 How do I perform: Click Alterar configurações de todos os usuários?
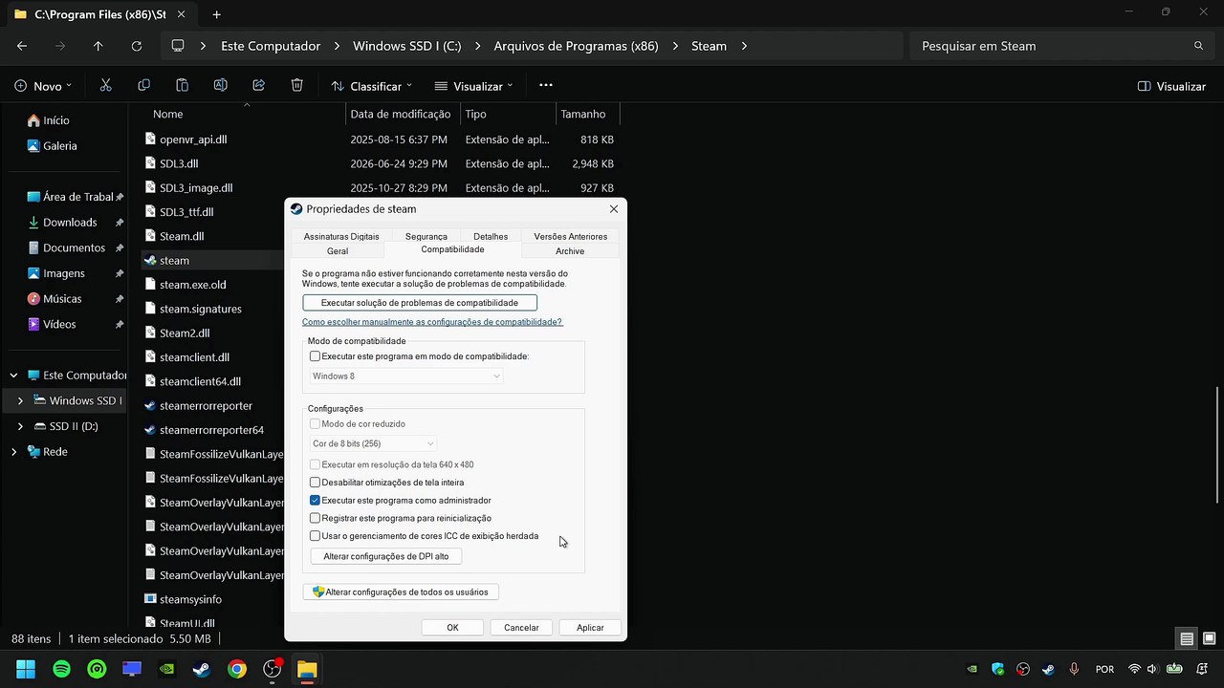tap(401, 592)
